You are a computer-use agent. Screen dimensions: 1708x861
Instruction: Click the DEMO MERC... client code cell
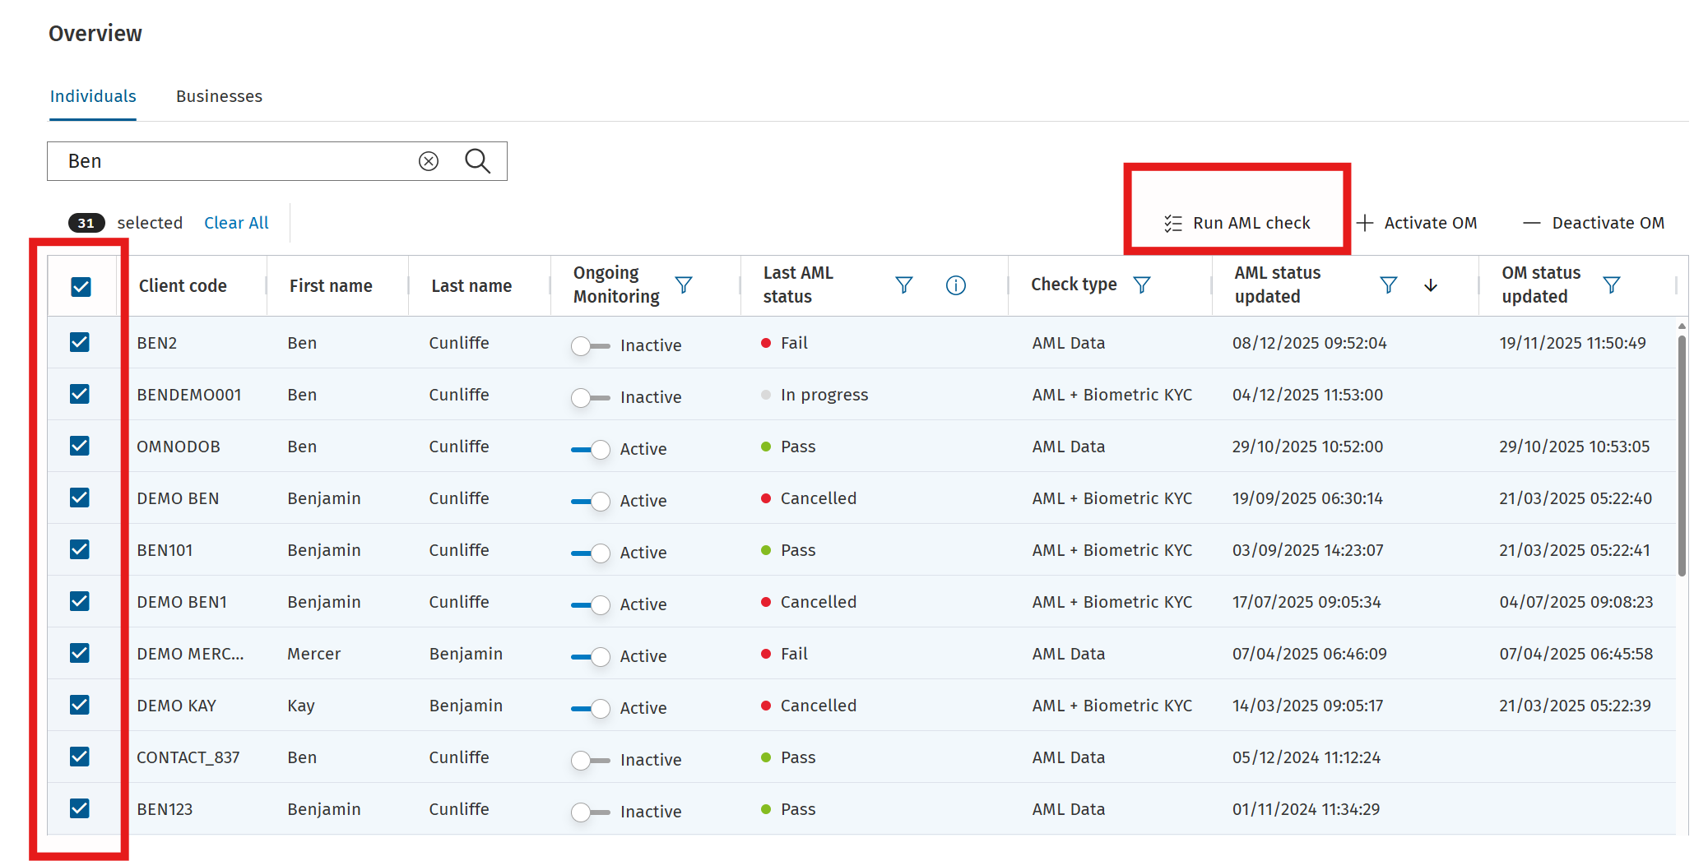click(x=190, y=654)
